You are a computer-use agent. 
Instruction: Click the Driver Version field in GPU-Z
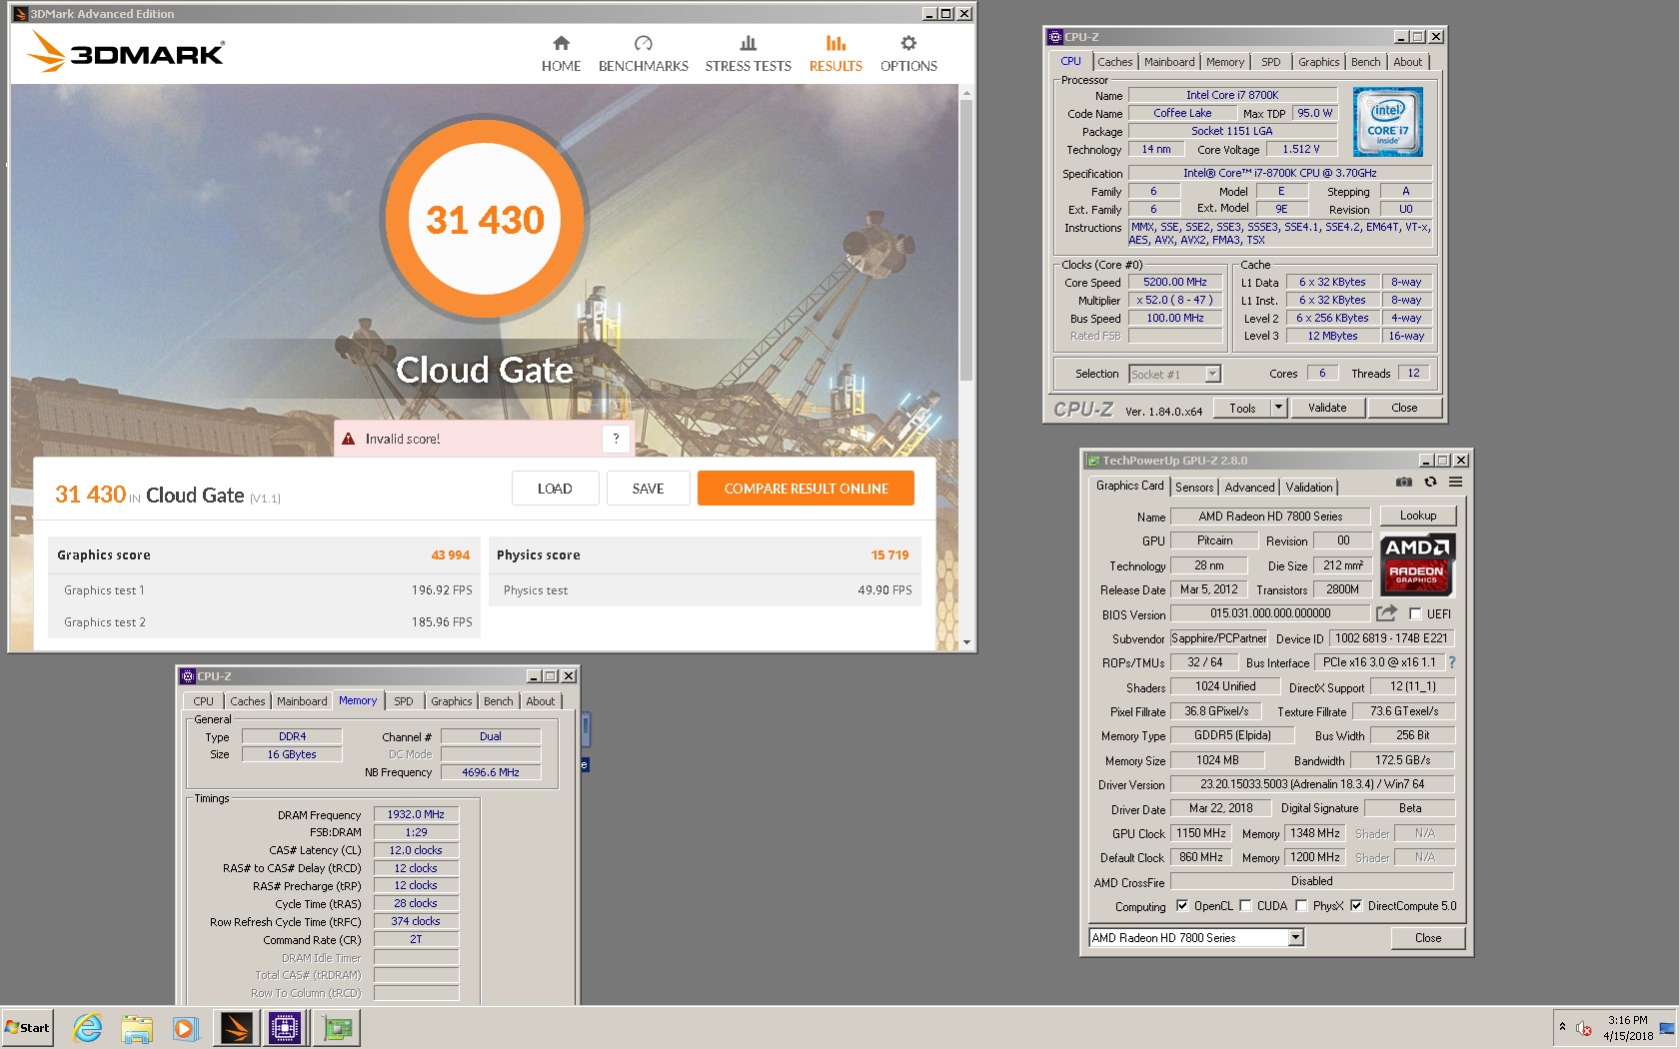1312,784
